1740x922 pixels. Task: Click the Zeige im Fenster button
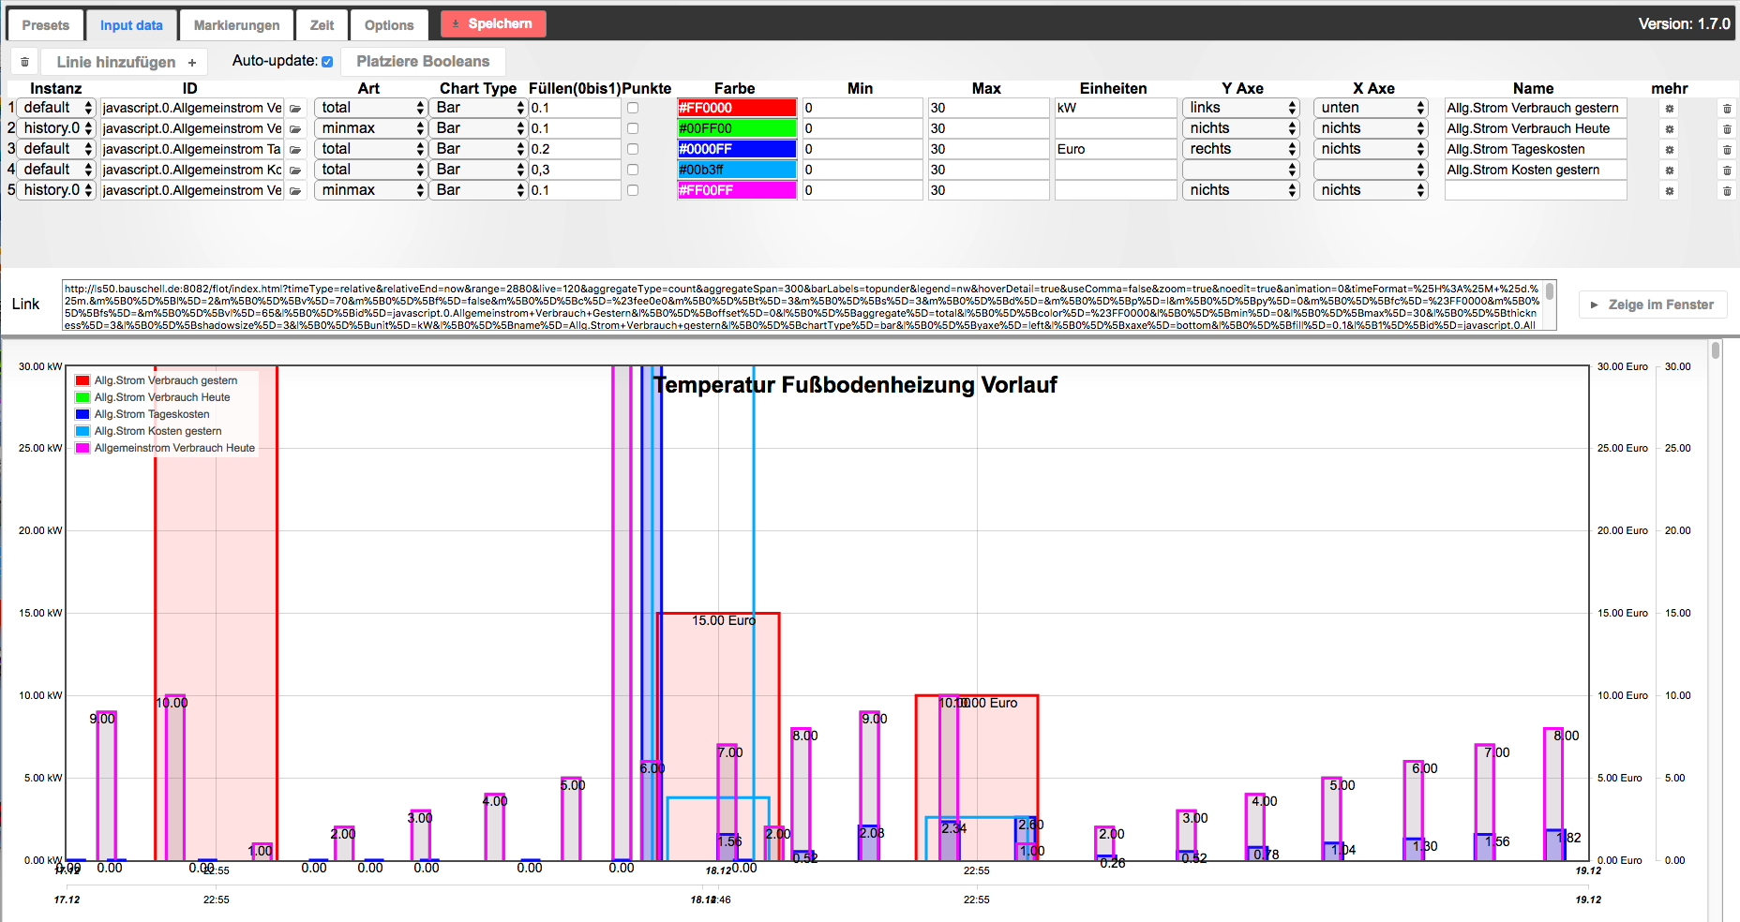click(x=1652, y=305)
